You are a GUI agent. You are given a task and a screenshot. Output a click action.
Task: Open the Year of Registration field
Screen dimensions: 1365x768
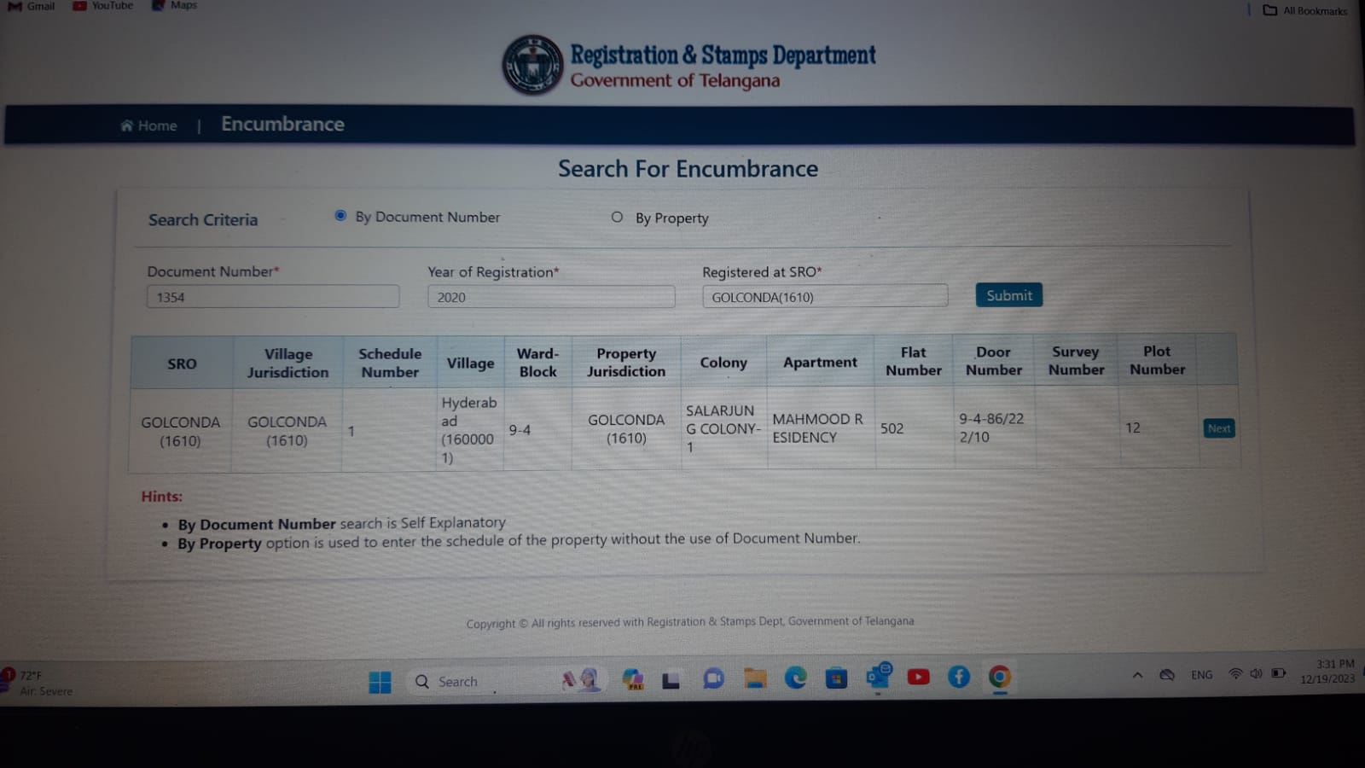point(551,297)
